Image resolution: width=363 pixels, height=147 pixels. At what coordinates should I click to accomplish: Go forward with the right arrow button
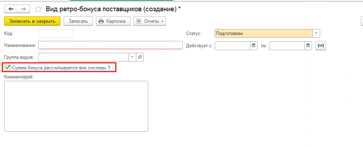[x=23, y=9]
